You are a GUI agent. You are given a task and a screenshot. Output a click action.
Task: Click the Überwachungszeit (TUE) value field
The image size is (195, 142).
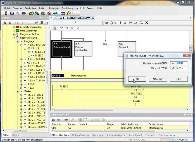[x=182, y=63]
